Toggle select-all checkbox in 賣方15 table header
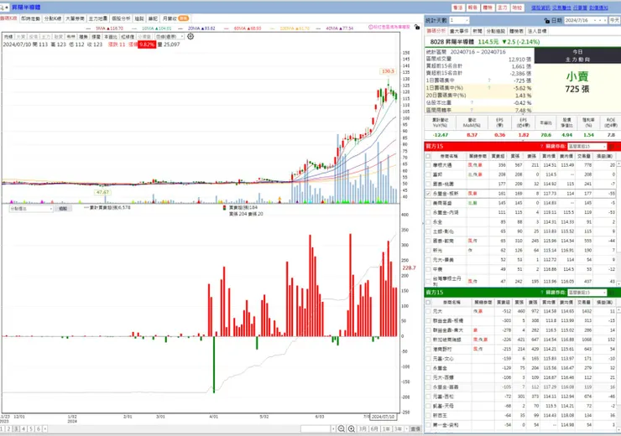The height and width of the screenshot is (436, 621). 428,303
